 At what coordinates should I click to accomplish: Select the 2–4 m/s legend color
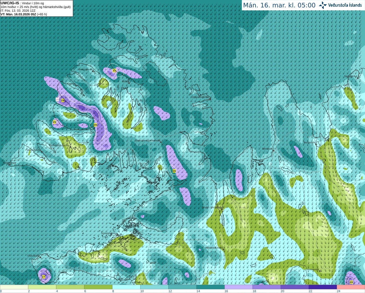point(42,287)
